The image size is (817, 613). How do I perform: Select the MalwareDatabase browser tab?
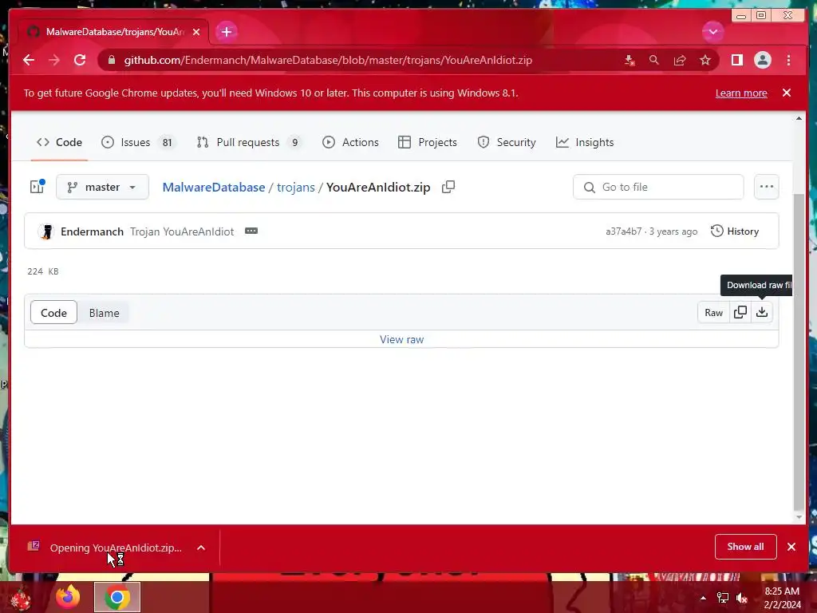click(x=113, y=32)
